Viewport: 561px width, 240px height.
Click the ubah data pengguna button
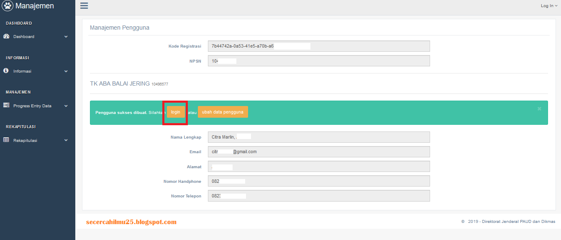coord(223,112)
